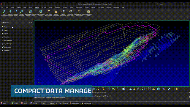Open the Solids tab
The image size is (190, 107).
71,7
